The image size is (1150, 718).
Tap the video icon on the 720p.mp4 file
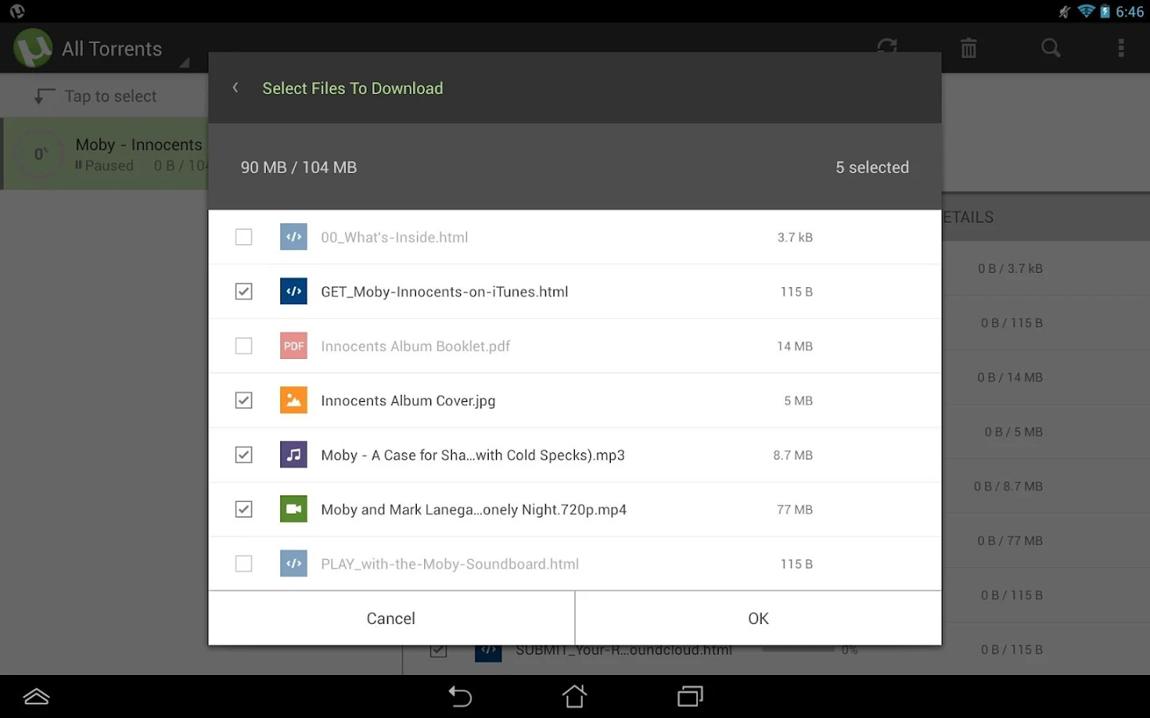point(293,509)
